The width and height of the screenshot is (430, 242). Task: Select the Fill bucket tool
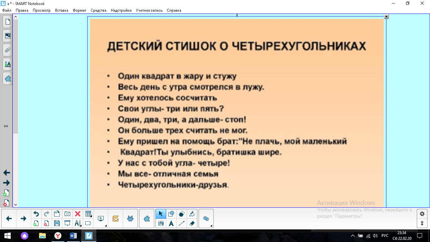pyautogui.click(x=192, y=214)
